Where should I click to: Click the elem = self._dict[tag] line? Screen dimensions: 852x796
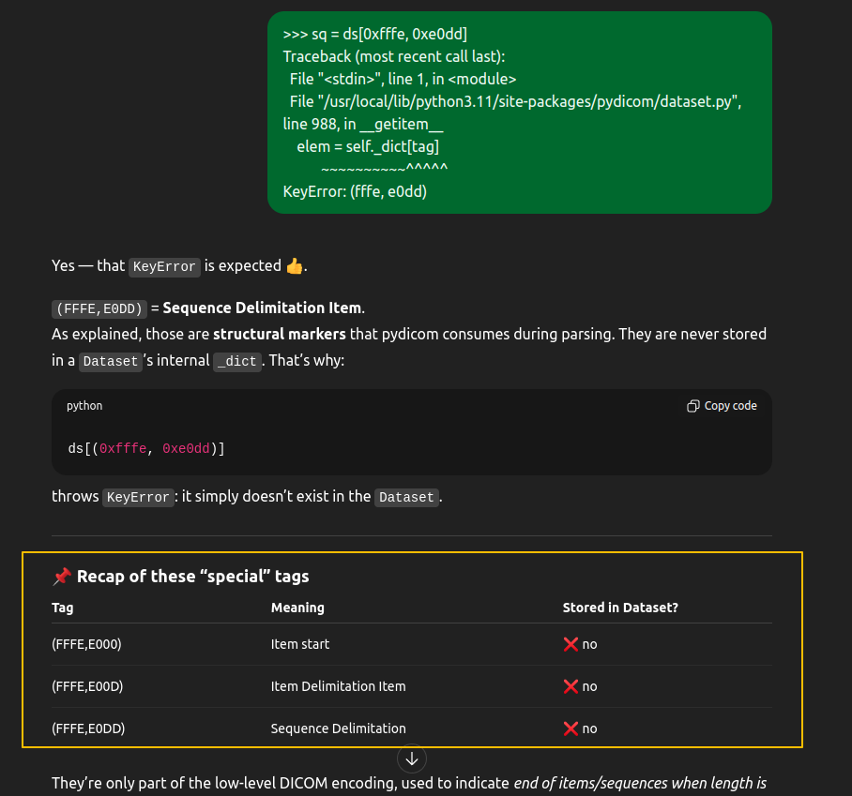pos(368,146)
